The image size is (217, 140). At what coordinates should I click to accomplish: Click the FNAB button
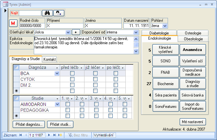click(166, 72)
